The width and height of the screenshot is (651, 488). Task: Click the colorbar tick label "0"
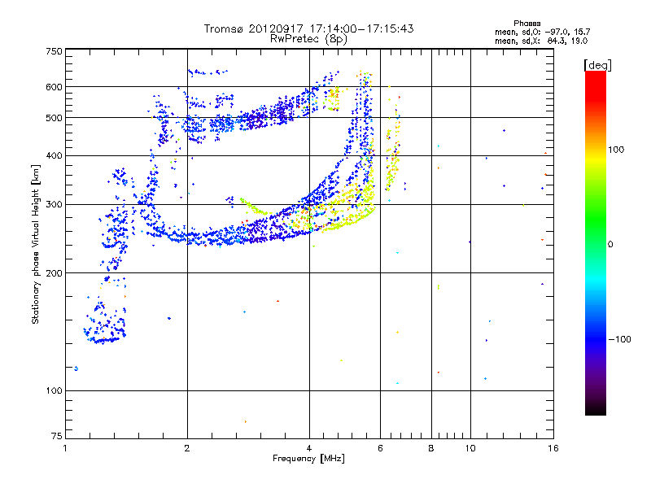pos(609,244)
